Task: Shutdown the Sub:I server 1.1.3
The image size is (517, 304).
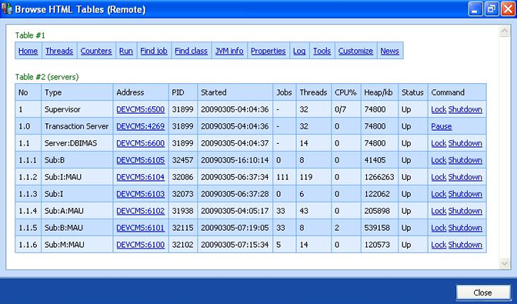Action: [465, 194]
